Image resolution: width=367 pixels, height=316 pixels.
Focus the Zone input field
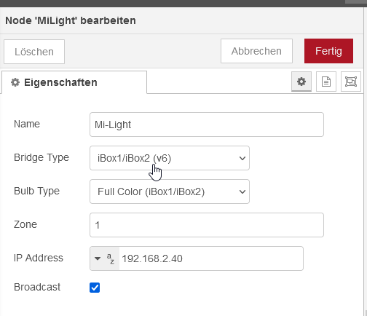(x=207, y=225)
